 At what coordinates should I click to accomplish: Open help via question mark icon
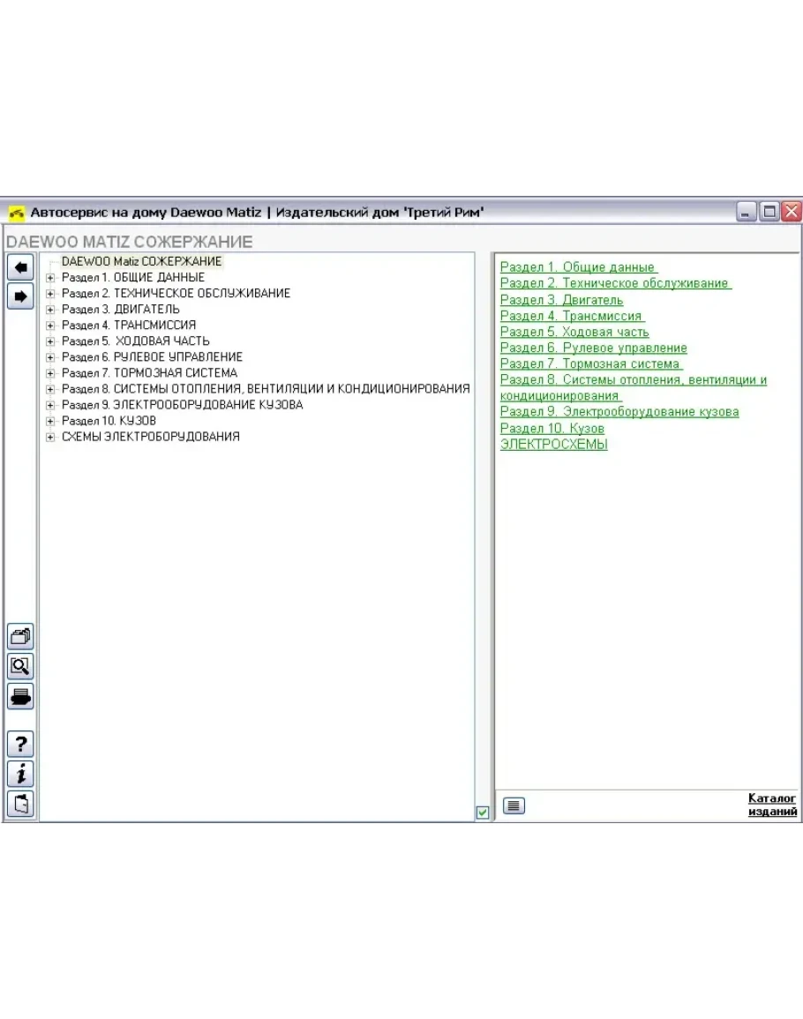click(x=20, y=744)
